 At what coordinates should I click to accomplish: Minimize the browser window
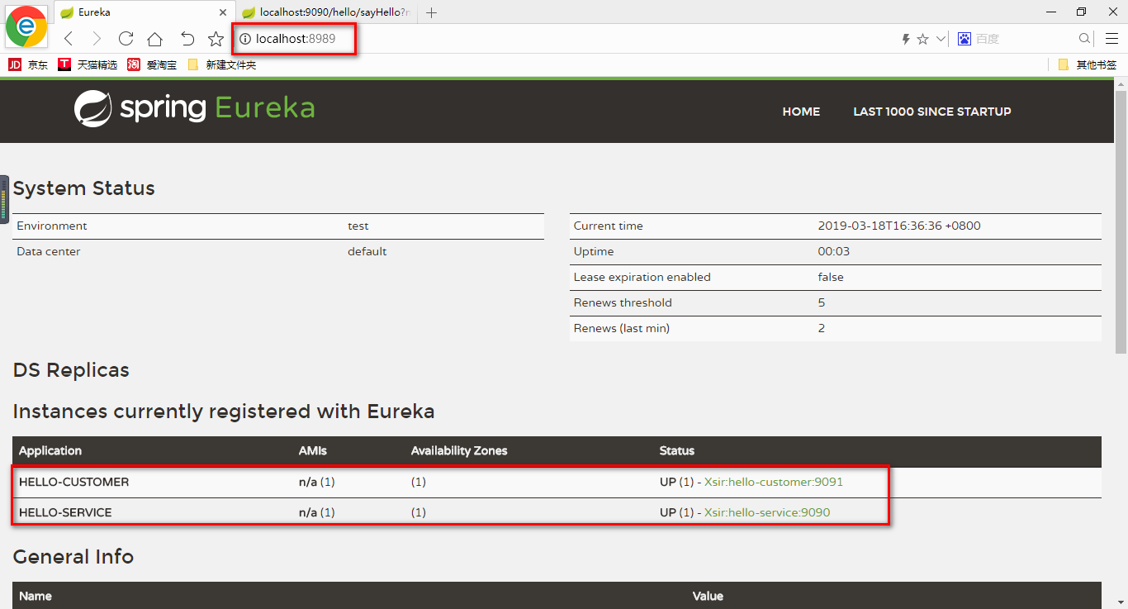point(1051,12)
